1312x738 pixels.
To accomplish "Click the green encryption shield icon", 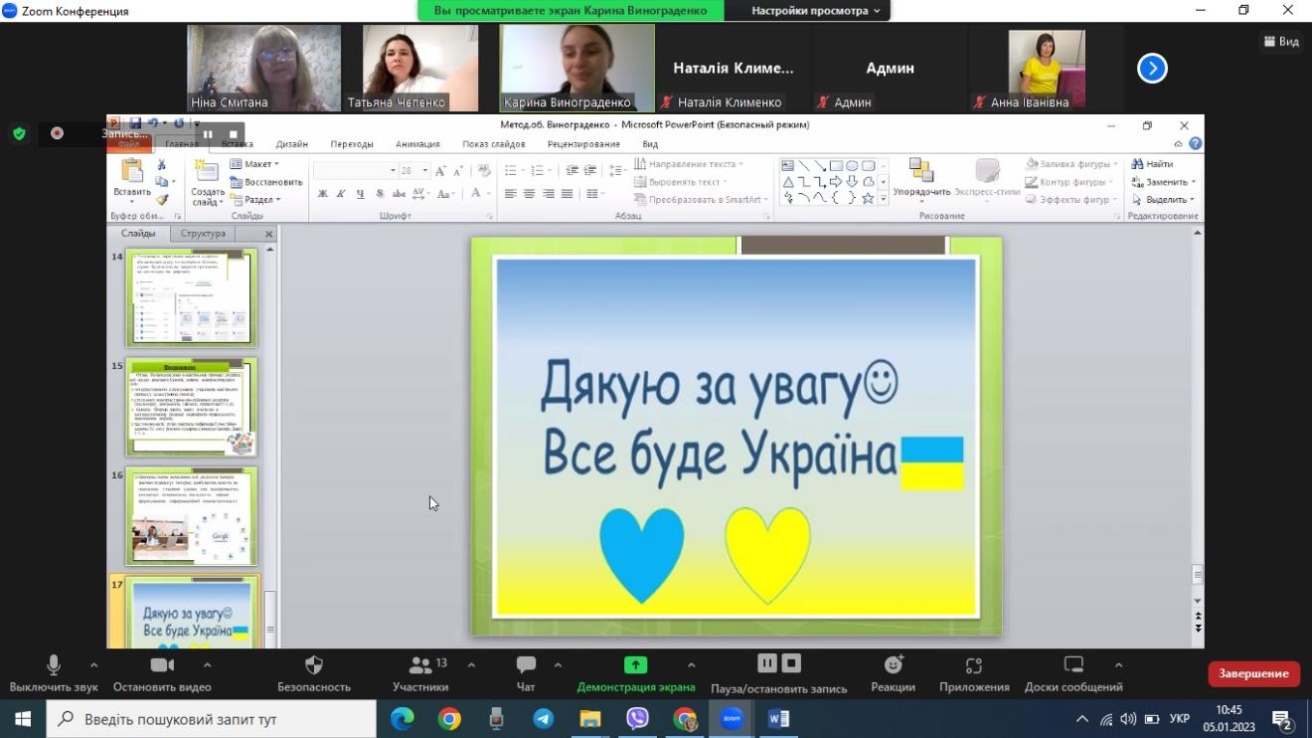I will [x=19, y=133].
